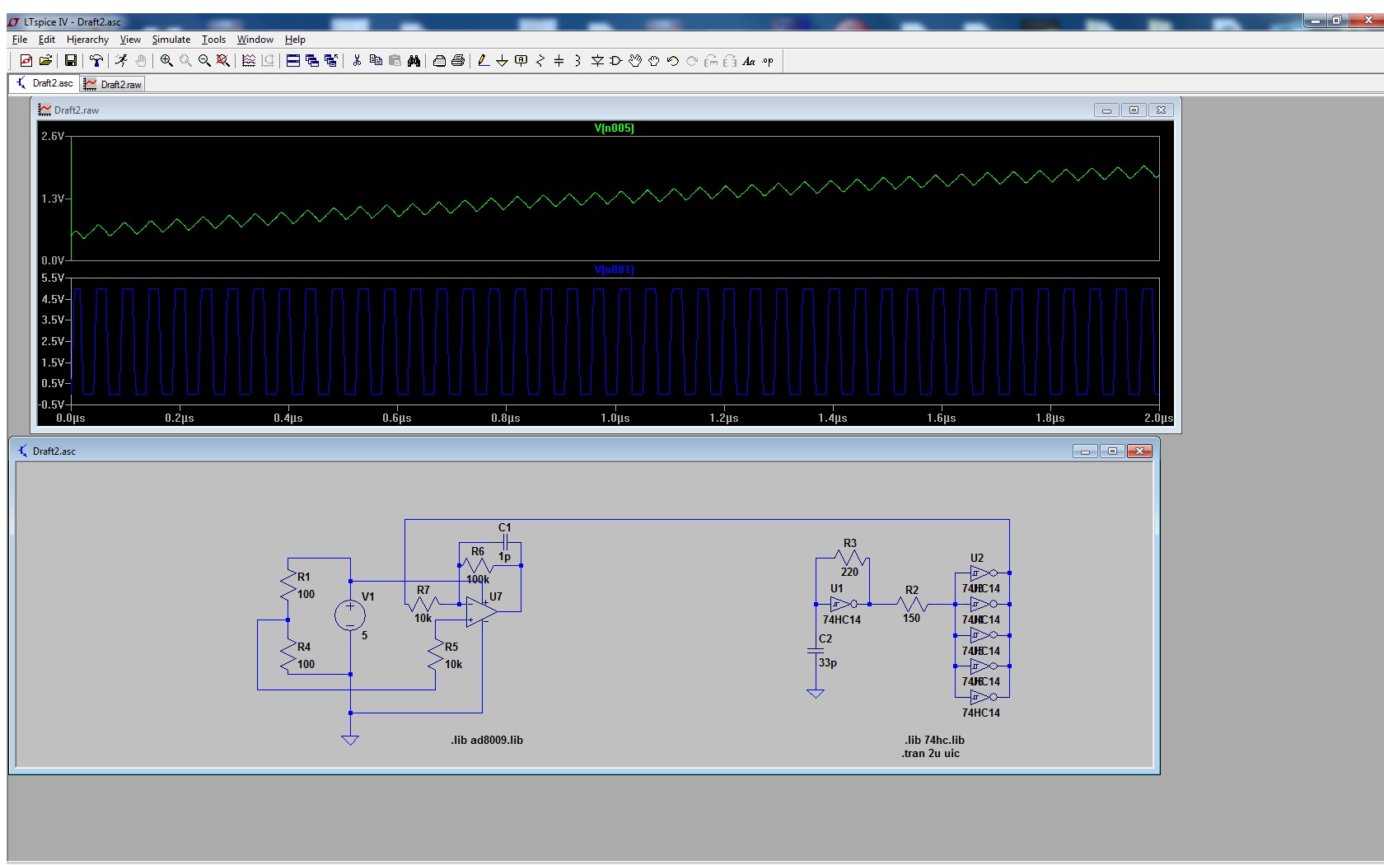This screenshot has width=1384, height=865.
Task: Select the Capacitor component tool
Action: pyautogui.click(x=559, y=60)
